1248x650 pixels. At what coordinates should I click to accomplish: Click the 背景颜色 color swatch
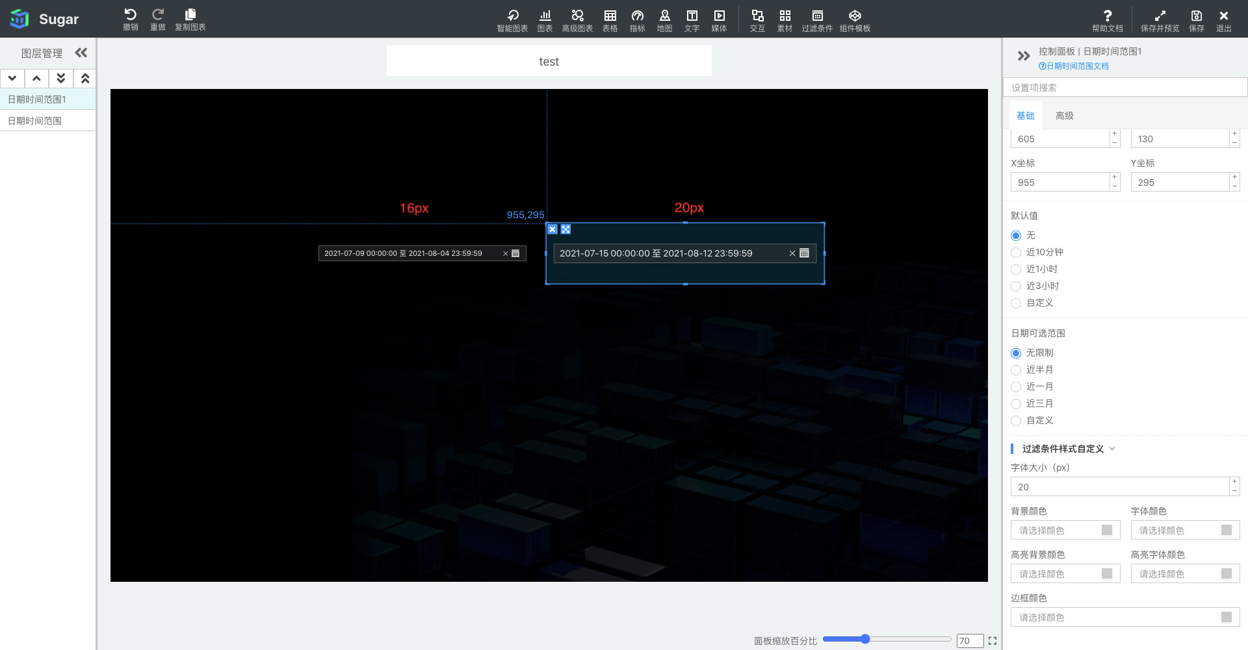[x=1107, y=531]
